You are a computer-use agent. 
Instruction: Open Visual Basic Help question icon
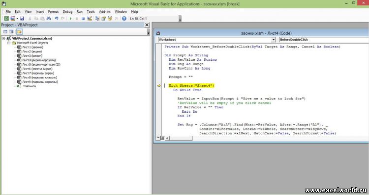point(124,19)
